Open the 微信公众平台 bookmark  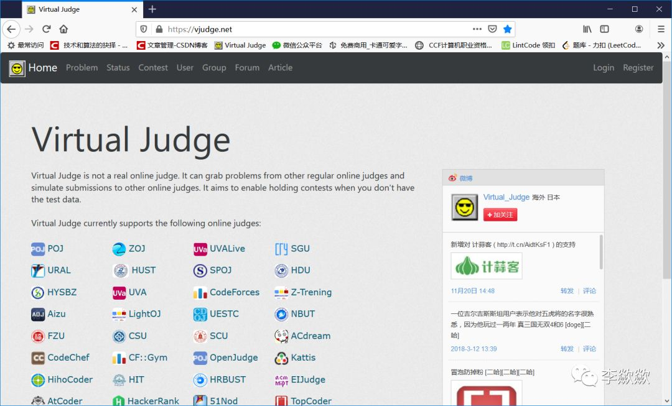pos(297,45)
